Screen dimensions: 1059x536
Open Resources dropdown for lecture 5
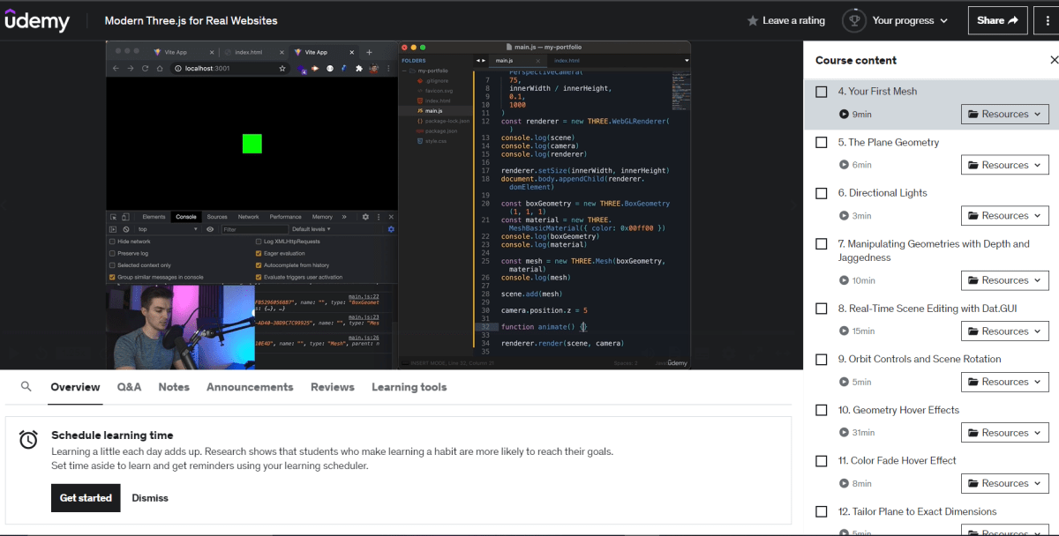pos(1004,165)
